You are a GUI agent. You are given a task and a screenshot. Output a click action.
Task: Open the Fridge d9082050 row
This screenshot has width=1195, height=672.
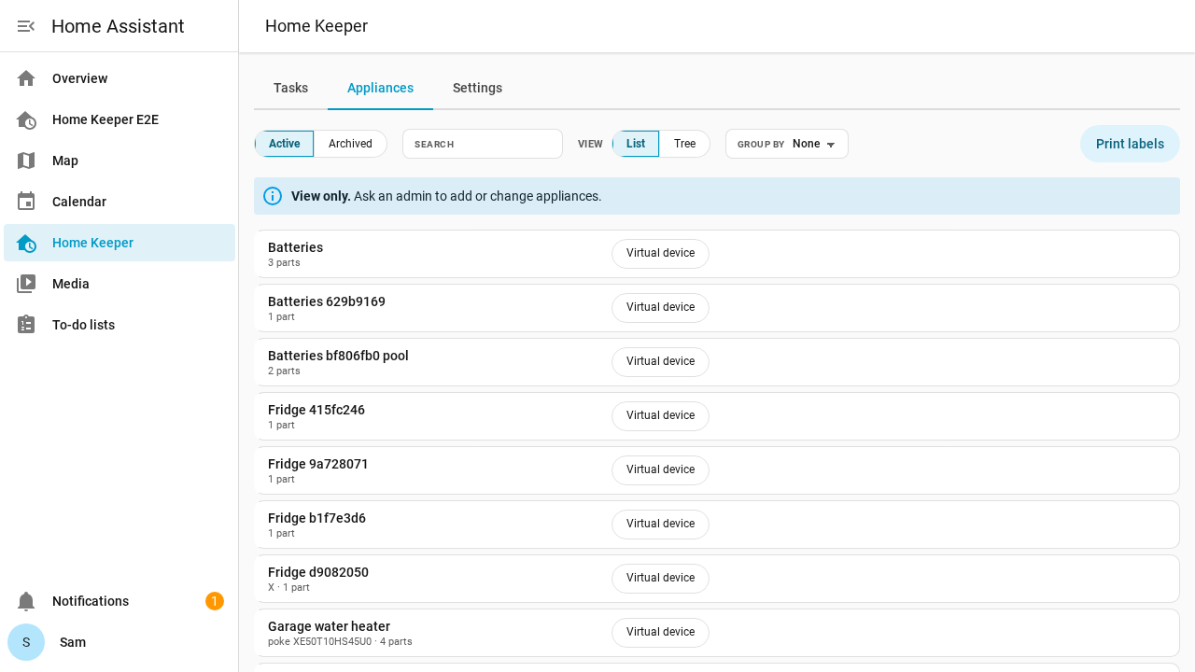pos(717,579)
